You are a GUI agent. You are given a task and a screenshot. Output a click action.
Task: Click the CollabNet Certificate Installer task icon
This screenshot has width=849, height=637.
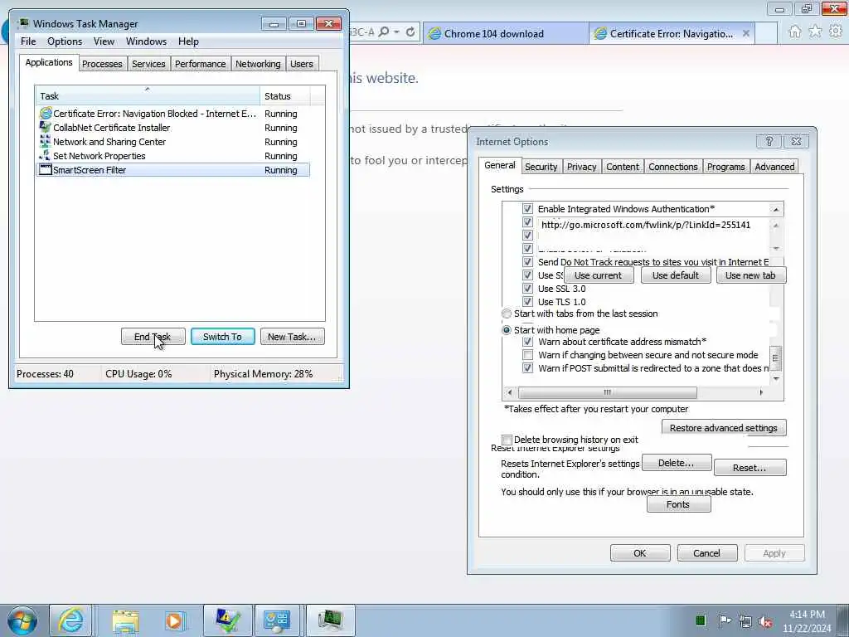click(x=46, y=127)
